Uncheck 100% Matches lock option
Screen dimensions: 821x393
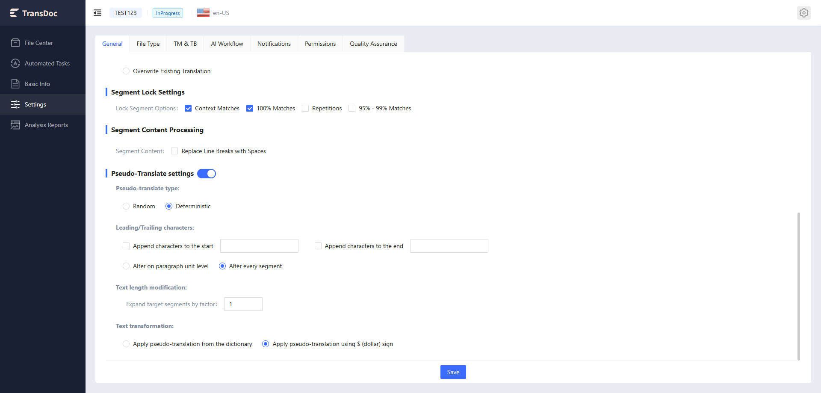pyautogui.click(x=250, y=108)
